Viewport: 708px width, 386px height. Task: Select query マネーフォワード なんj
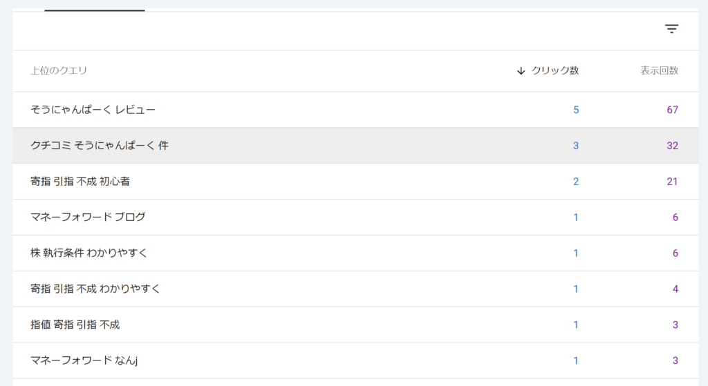[85, 360]
